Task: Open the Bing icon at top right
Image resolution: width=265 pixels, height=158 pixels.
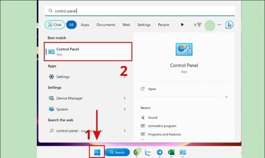Action: click(229, 25)
